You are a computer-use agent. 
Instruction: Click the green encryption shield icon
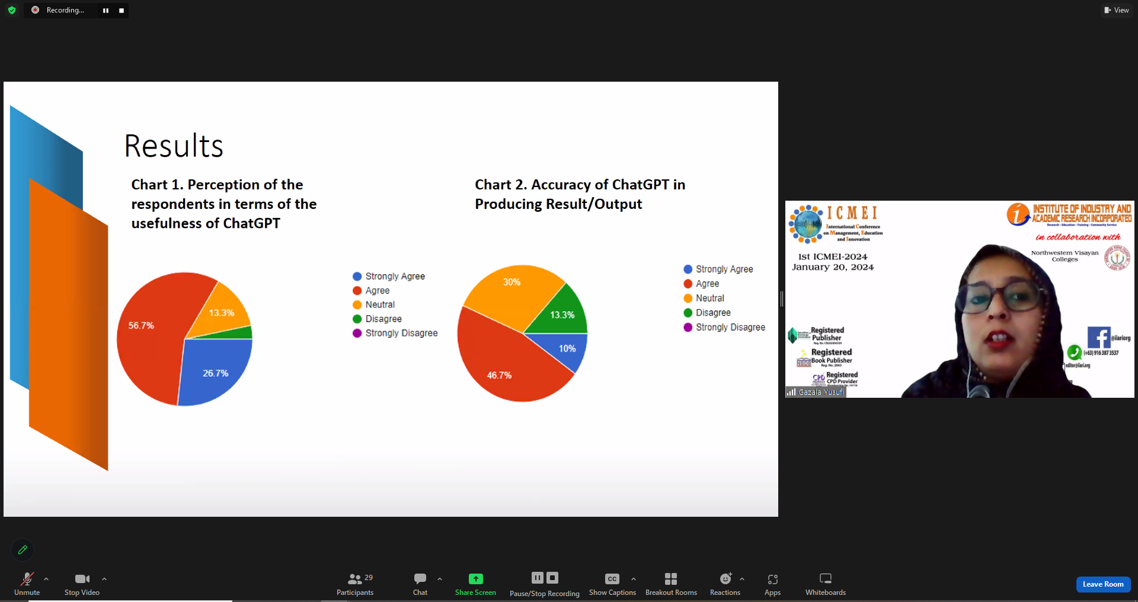point(12,10)
